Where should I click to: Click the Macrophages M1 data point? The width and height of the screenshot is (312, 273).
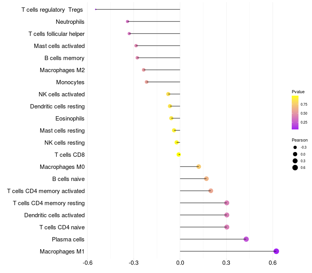pyautogui.click(x=276, y=251)
